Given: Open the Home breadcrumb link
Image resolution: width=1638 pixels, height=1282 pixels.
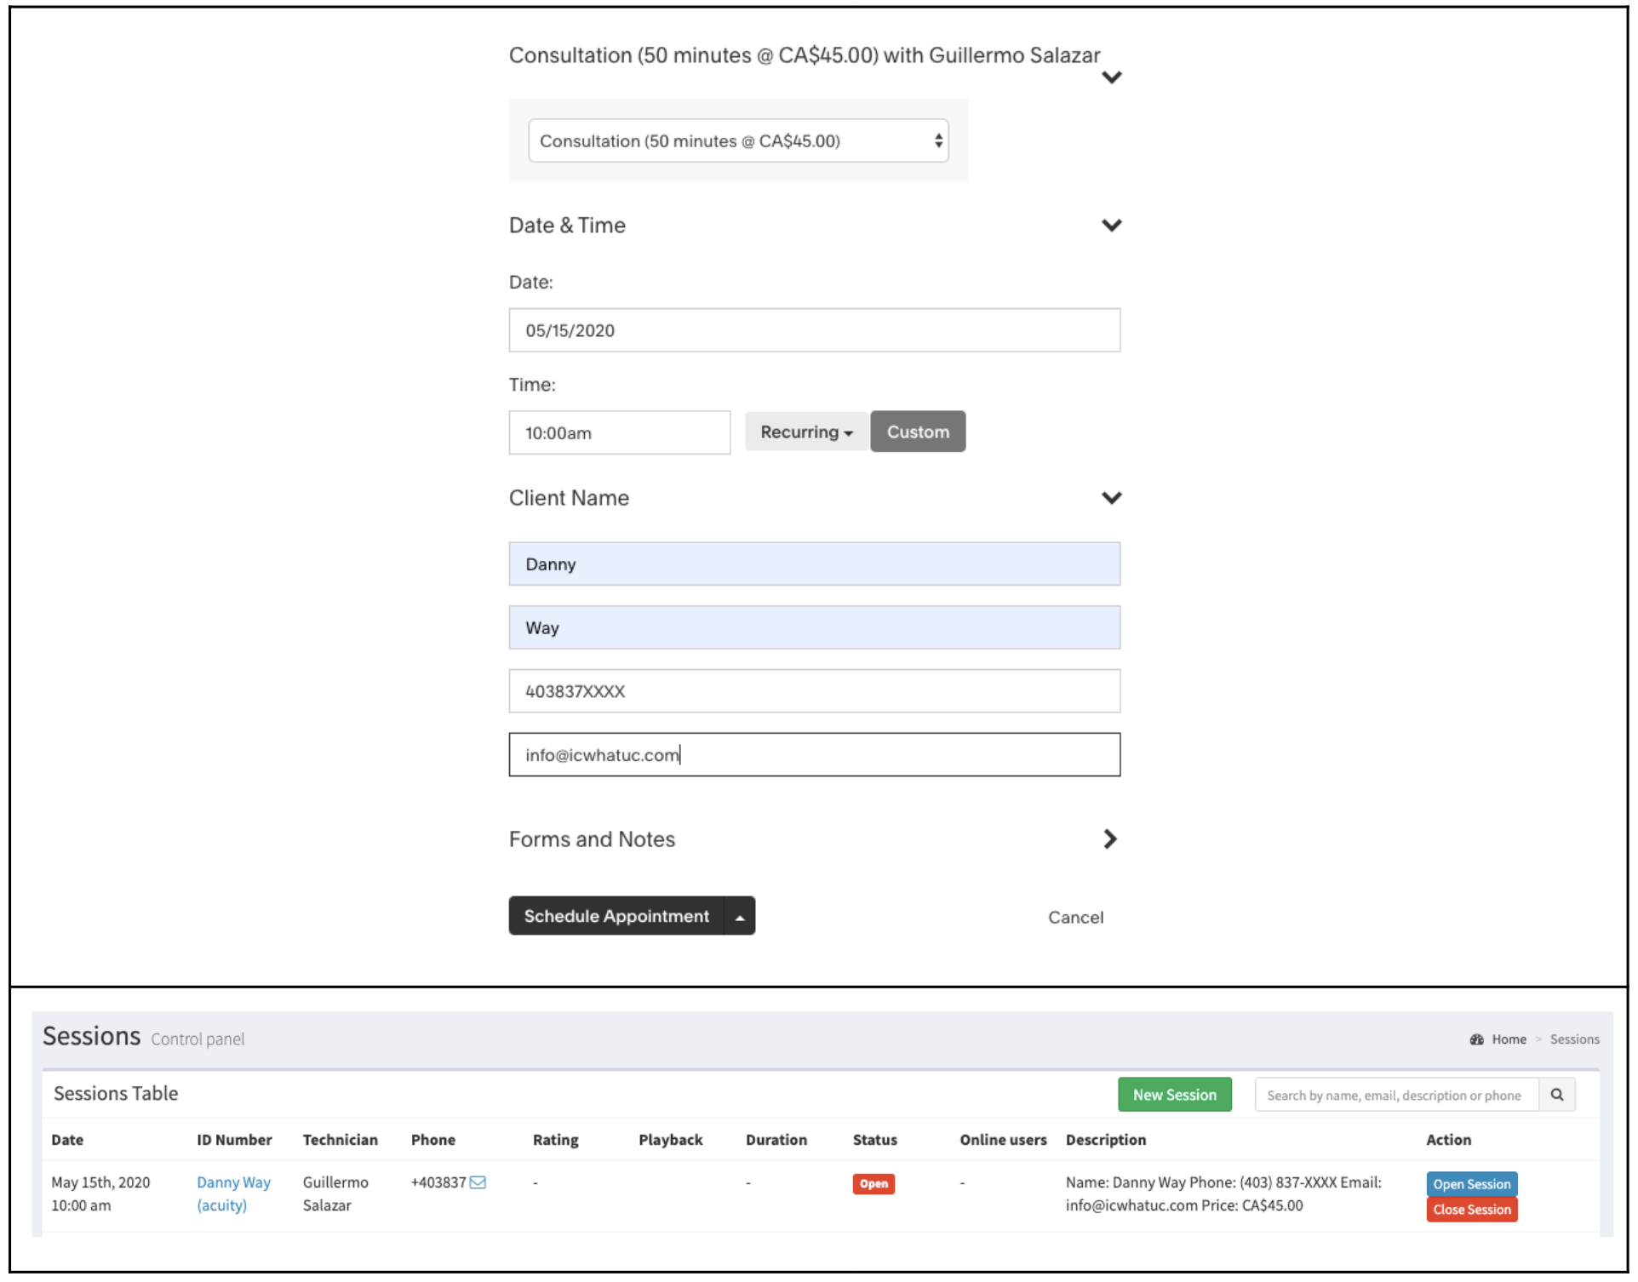Looking at the screenshot, I should tap(1509, 1039).
